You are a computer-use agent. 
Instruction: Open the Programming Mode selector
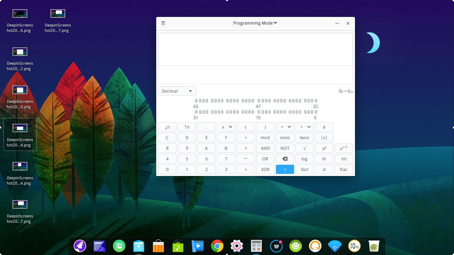tap(255, 23)
